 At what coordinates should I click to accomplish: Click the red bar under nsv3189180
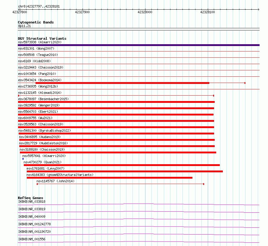click(118, 152)
